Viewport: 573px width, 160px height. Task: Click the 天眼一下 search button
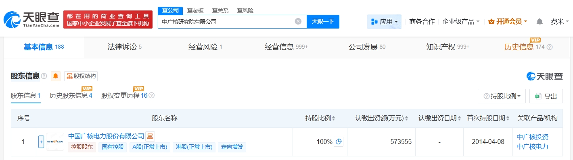(323, 22)
